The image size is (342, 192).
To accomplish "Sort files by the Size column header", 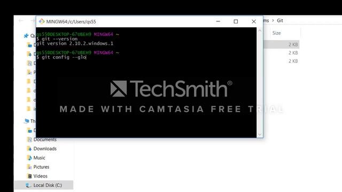I will (x=276, y=33).
